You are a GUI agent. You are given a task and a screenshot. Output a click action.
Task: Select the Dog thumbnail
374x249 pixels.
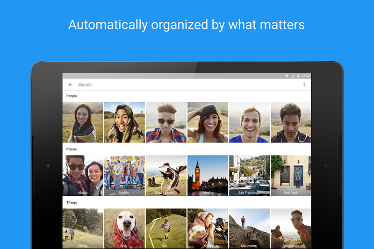pyautogui.click(x=124, y=228)
